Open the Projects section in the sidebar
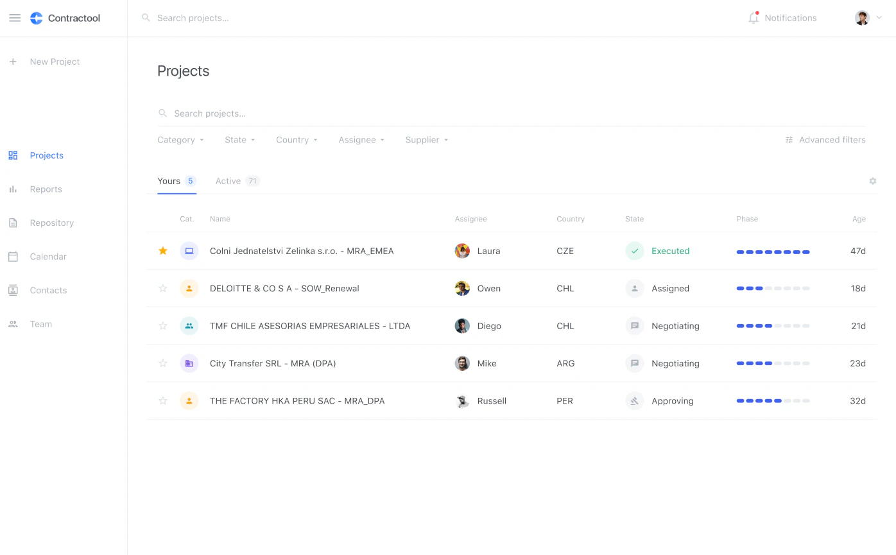 point(46,155)
